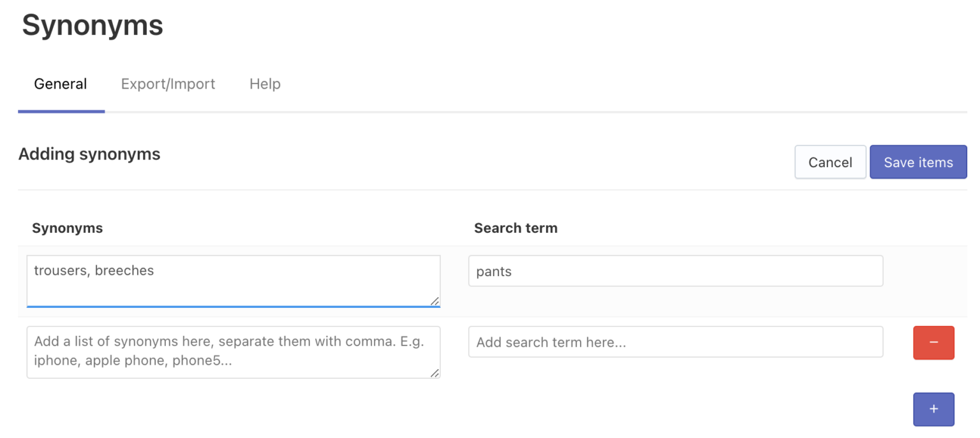
Task: Click the blue plus add-row icon
Action: [x=933, y=409]
